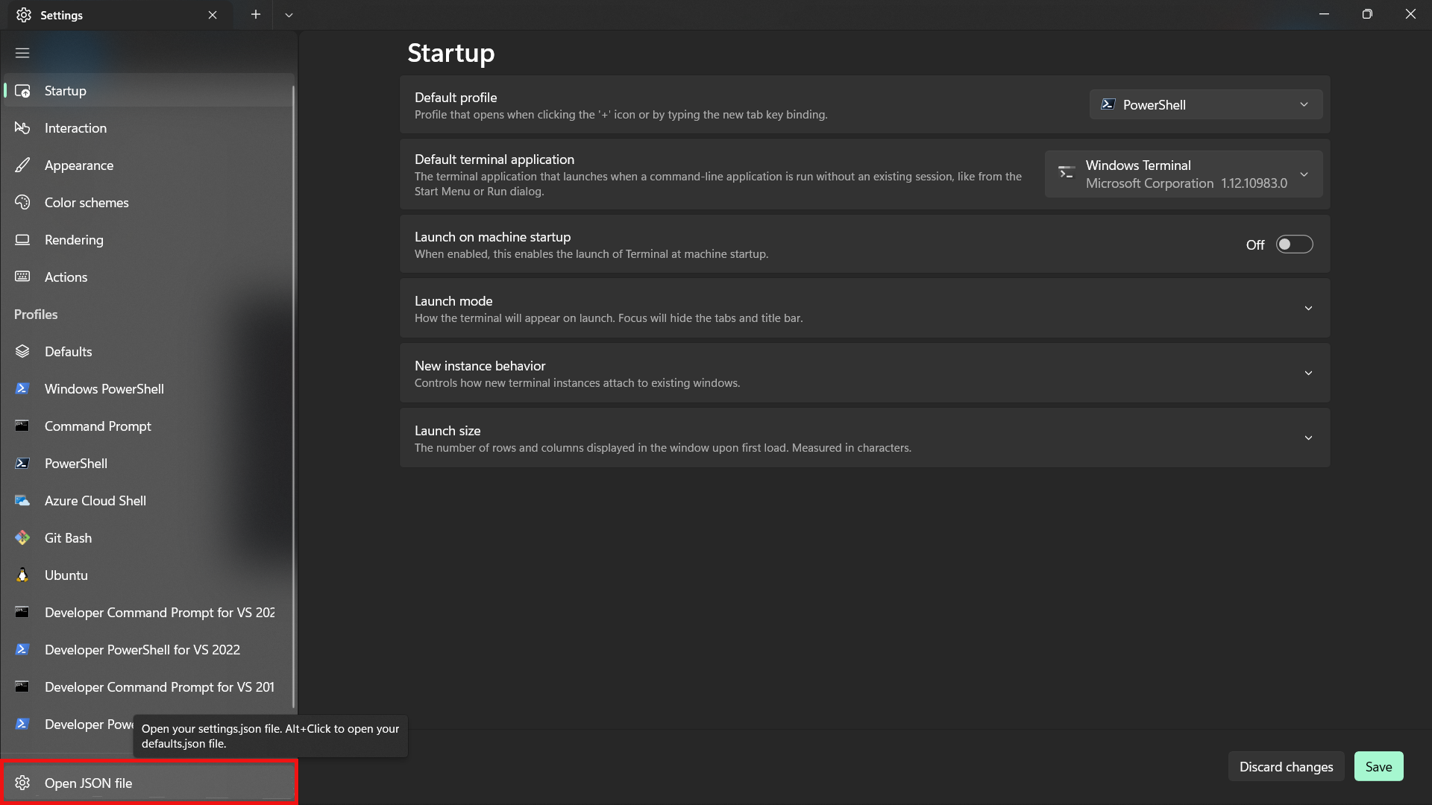Expand the Launch size section
This screenshot has height=805, width=1432.
[1308, 438]
